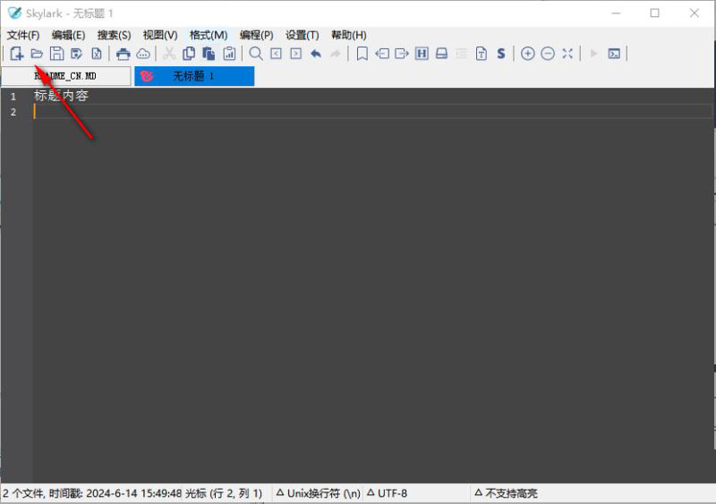Viewport: 716px width, 504px height.
Task: Toggle a bookmark with the bookmark icon
Action: coord(362,54)
